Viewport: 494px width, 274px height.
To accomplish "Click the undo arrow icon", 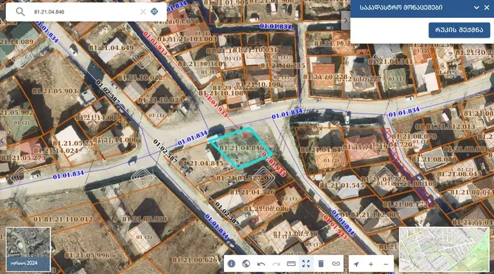I will click(x=261, y=264).
